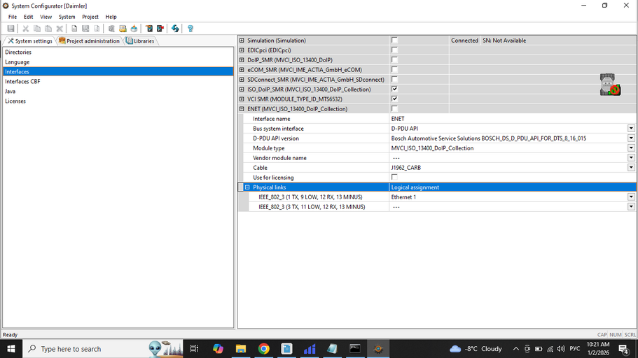Expand the Simulation interface node
The width and height of the screenshot is (638, 358).
pos(242,41)
